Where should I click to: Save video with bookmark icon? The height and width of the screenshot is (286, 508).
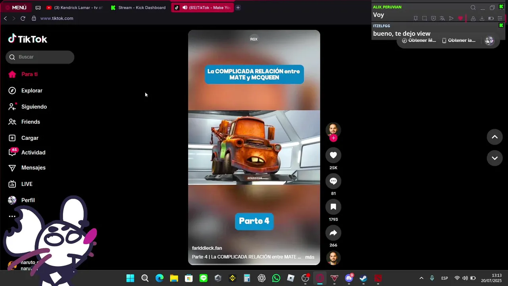coord(333,207)
